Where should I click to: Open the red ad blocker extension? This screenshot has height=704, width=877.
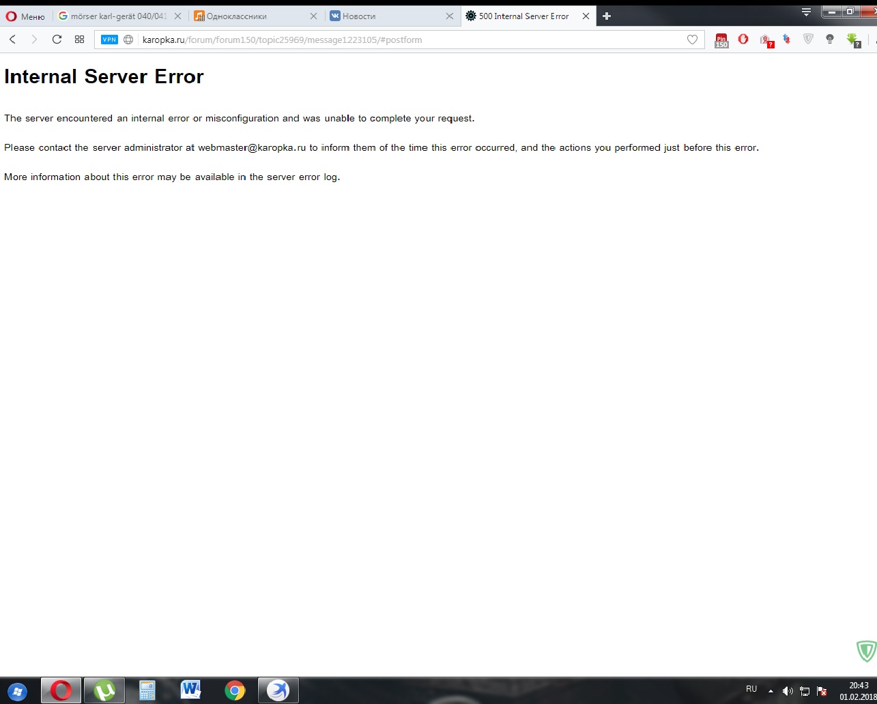pyautogui.click(x=743, y=40)
